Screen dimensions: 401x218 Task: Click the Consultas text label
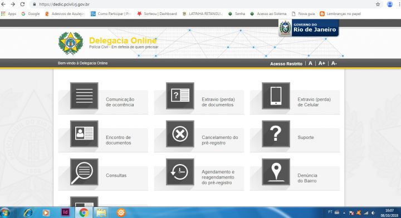click(x=116, y=175)
